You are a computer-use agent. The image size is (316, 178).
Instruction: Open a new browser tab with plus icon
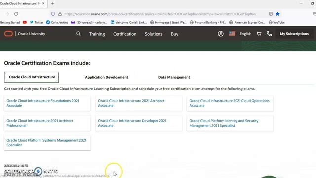click(53, 3)
